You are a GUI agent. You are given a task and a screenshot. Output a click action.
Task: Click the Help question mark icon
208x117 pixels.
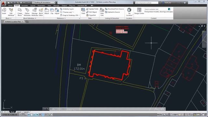tap(185, 3)
